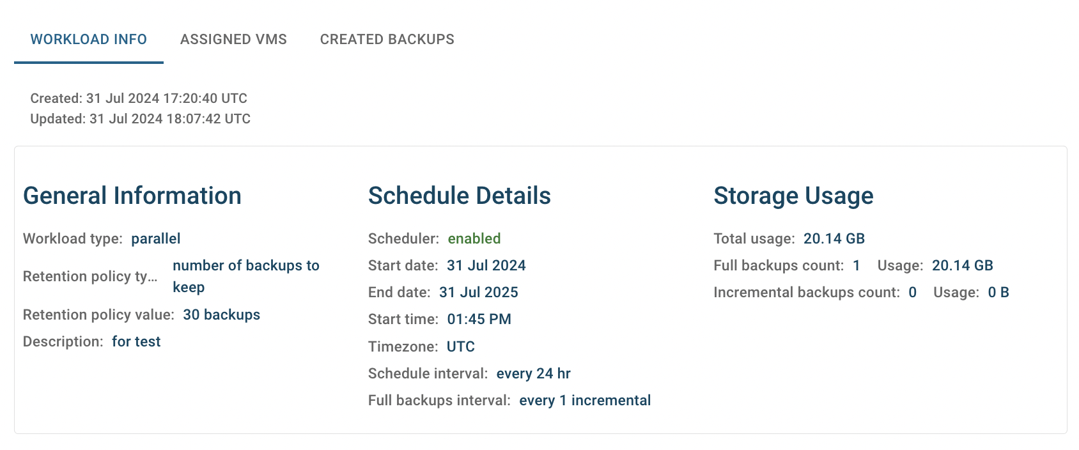
Task: Click the End date 31 Jul 2025 value
Action: click(479, 292)
